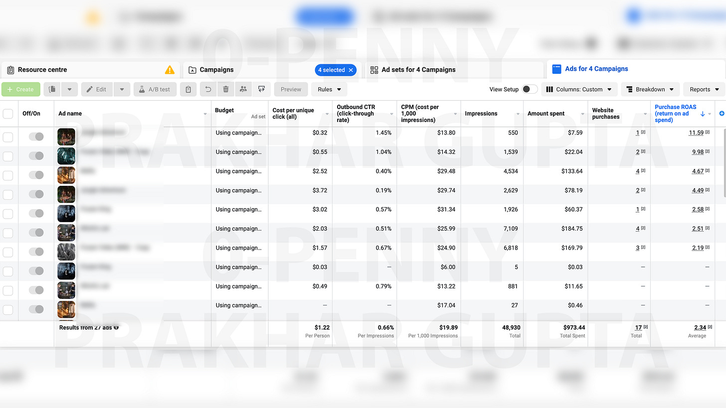The image size is (726, 408).
Task: Open Ad sets for 4 Campaigns tab
Action: [418, 70]
